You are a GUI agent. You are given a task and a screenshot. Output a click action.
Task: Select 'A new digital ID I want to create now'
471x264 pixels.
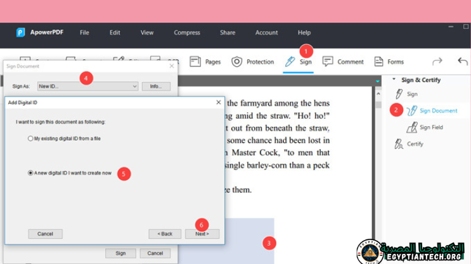(x=30, y=172)
